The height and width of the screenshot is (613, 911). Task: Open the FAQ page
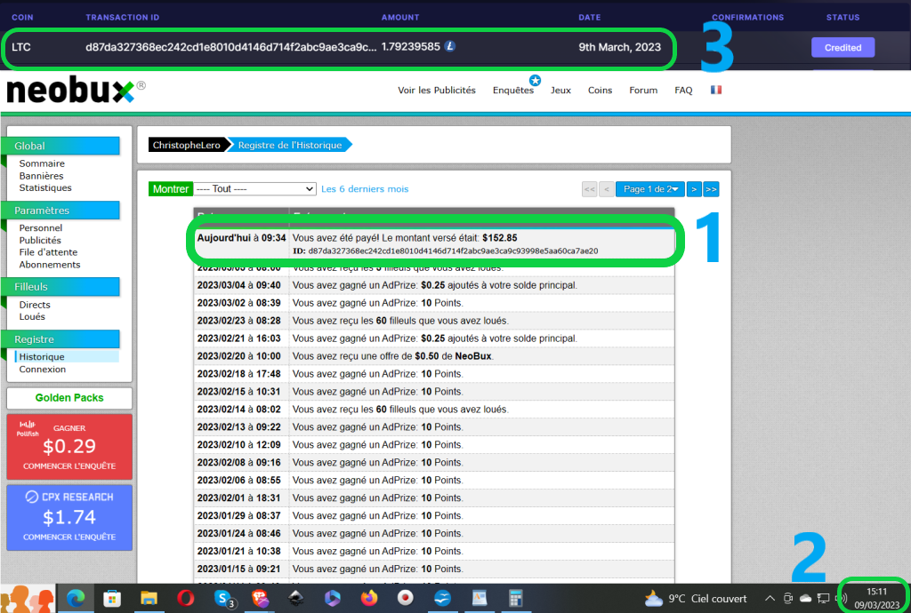click(x=683, y=91)
